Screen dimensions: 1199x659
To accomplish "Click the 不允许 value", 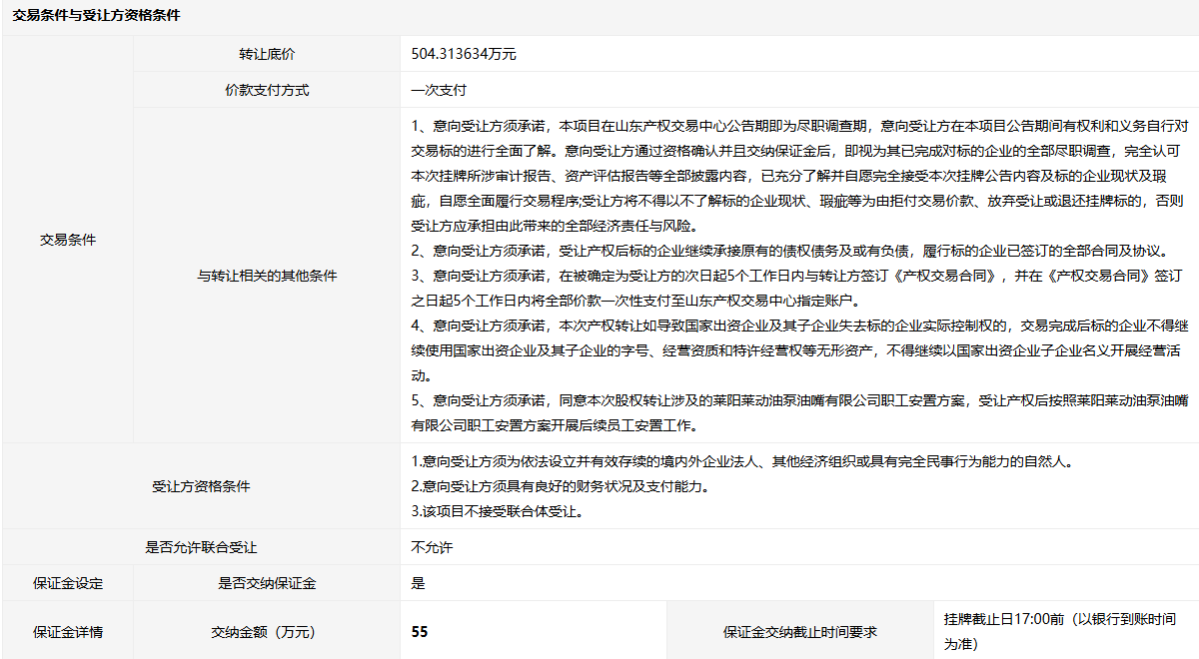I will click(x=432, y=547).
